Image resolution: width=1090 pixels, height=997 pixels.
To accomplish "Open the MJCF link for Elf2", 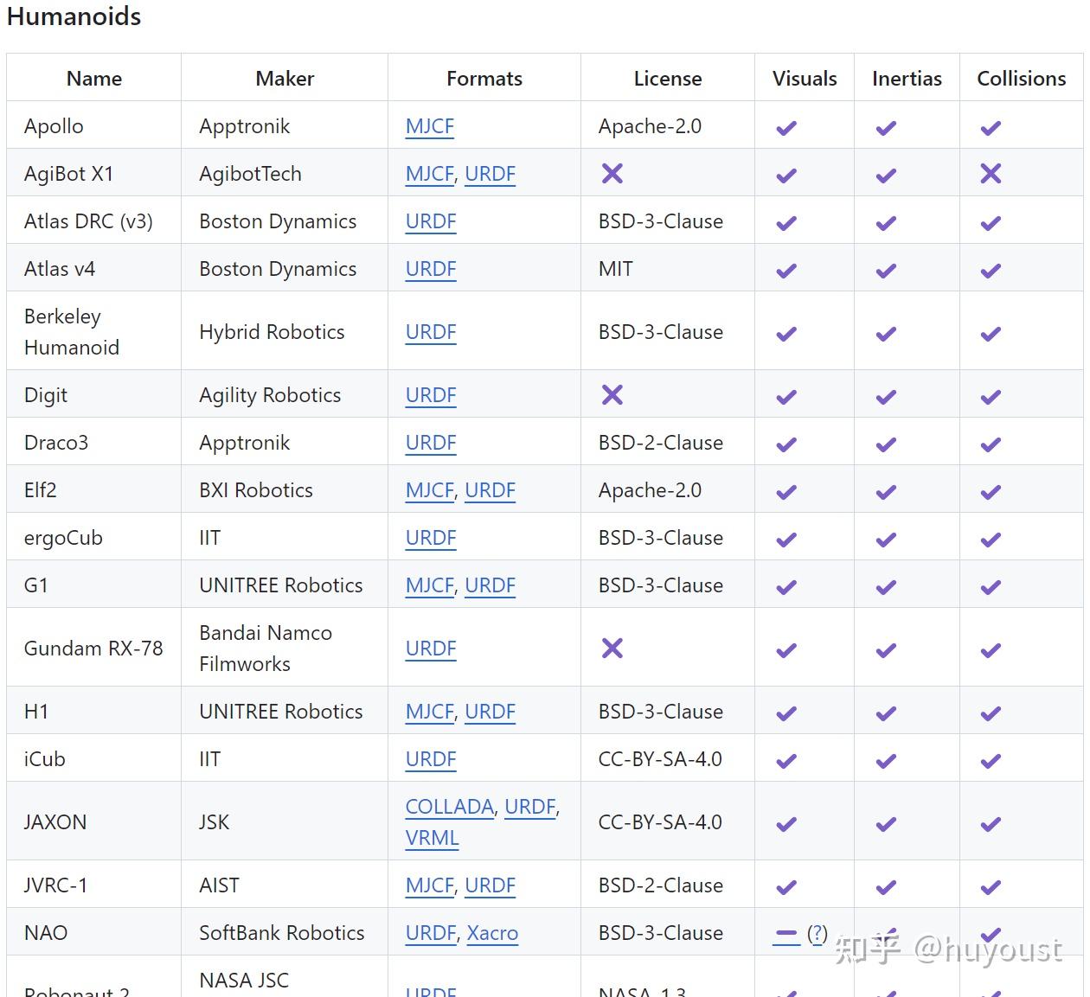I will point(430,490).
